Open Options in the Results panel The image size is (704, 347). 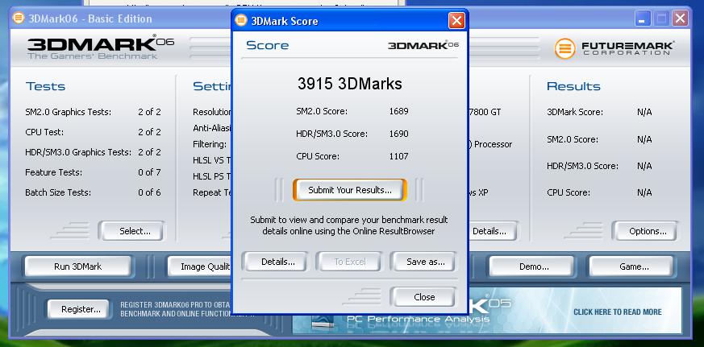pos(645,231)
